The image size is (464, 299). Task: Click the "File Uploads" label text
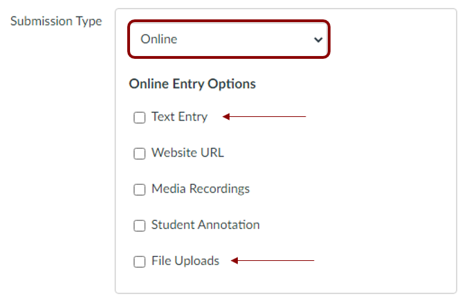coord(185,261)
